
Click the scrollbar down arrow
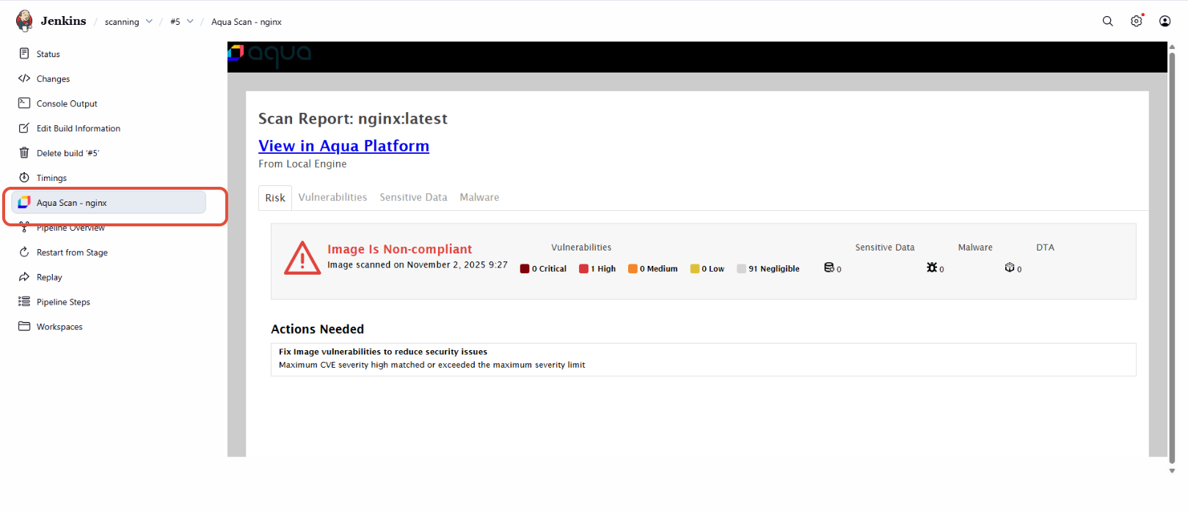click(1172, 471)
